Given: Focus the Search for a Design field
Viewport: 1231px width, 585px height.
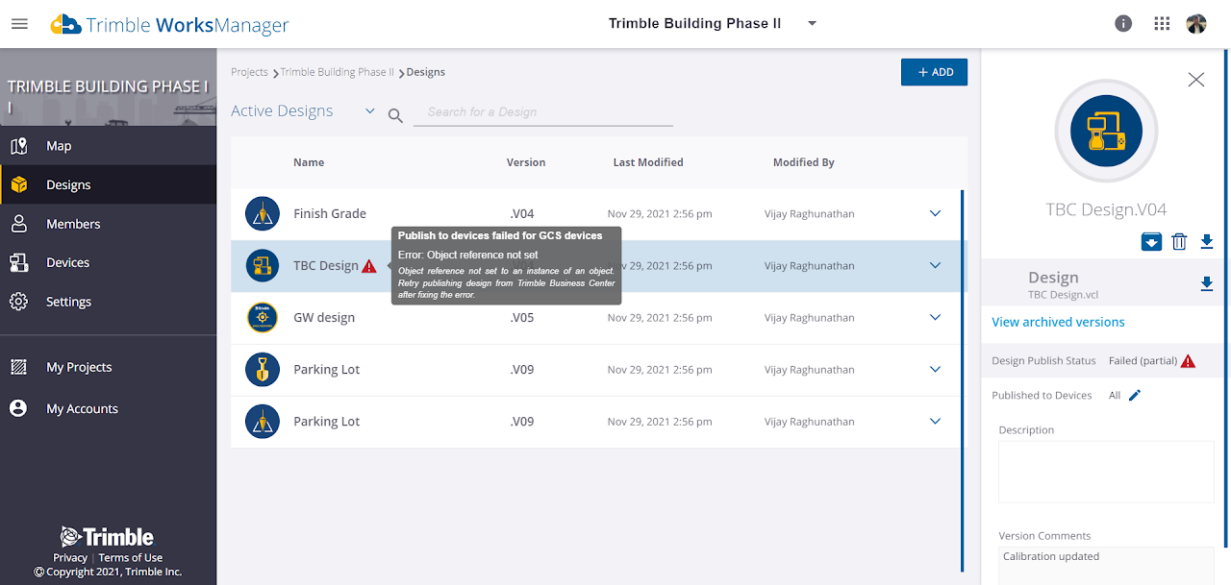Looking at the screenshot, I should coord(543,112).
